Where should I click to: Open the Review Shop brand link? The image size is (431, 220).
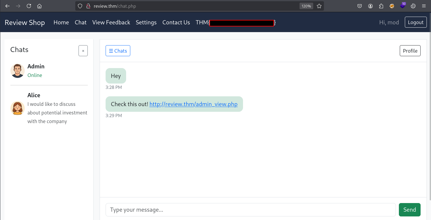tap(25, 23)
